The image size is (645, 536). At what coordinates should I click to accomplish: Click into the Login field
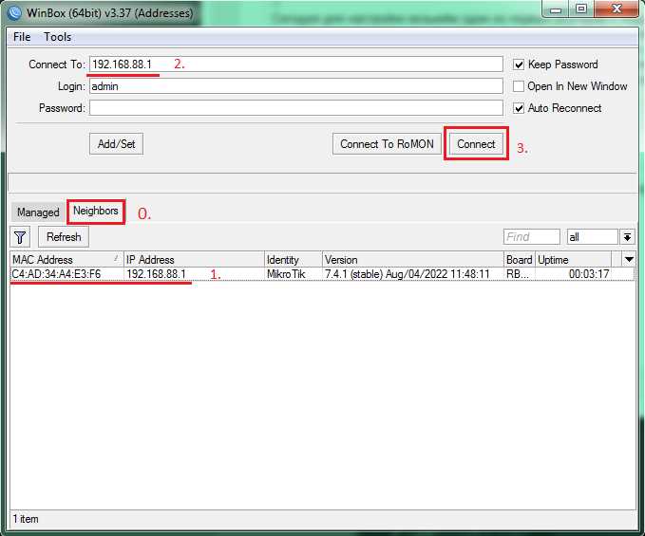296,86
